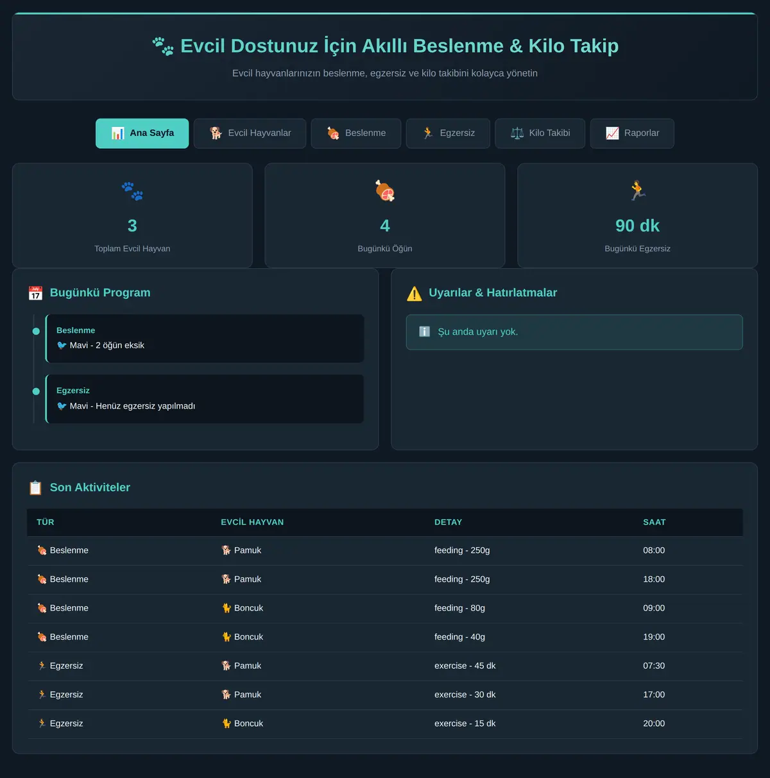Click the runner icon in the 17:00 row
This screenshot has width=770, height=778.
pyautogui.click(x=42, y=695)
